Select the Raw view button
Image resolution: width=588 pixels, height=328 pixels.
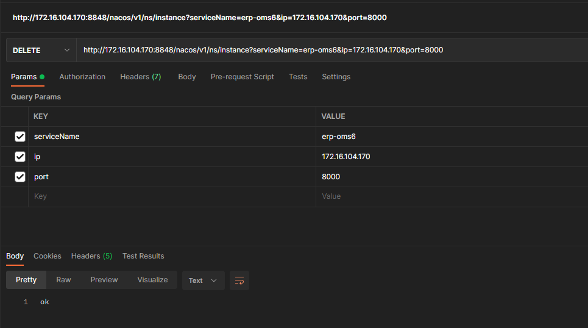[63, 280]
